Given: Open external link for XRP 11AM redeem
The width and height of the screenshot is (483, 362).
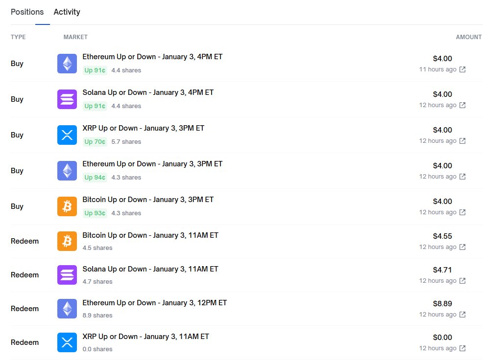Looking at the screenshot, I should 462,348.
